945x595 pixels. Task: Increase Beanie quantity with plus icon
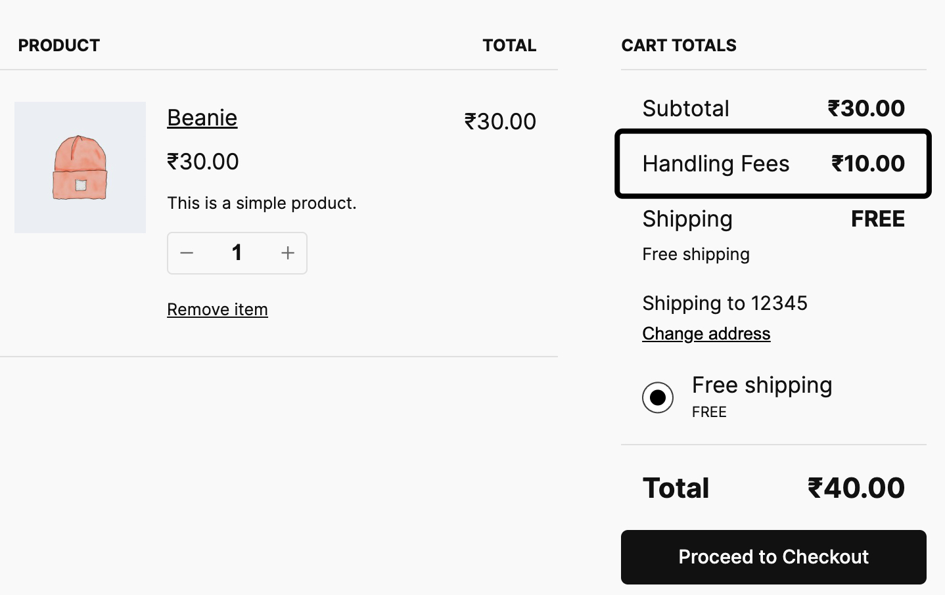288,253
